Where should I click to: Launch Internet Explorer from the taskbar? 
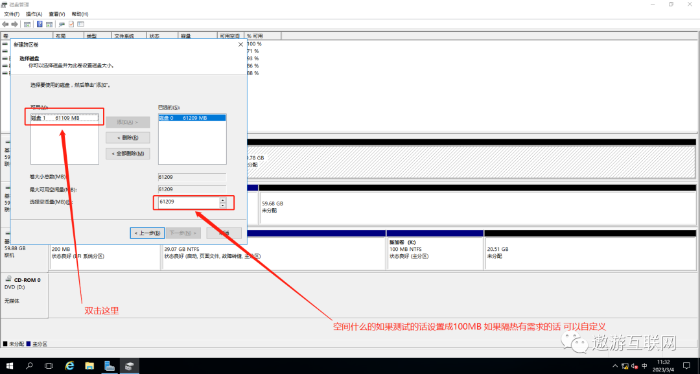69,366
